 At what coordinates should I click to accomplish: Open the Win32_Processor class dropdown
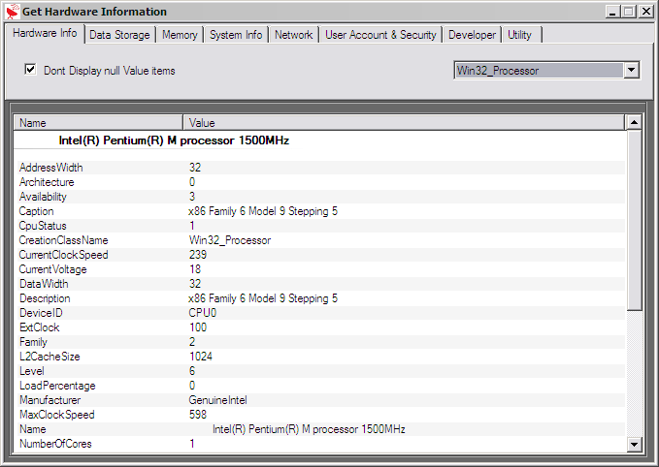click(631, 70)
